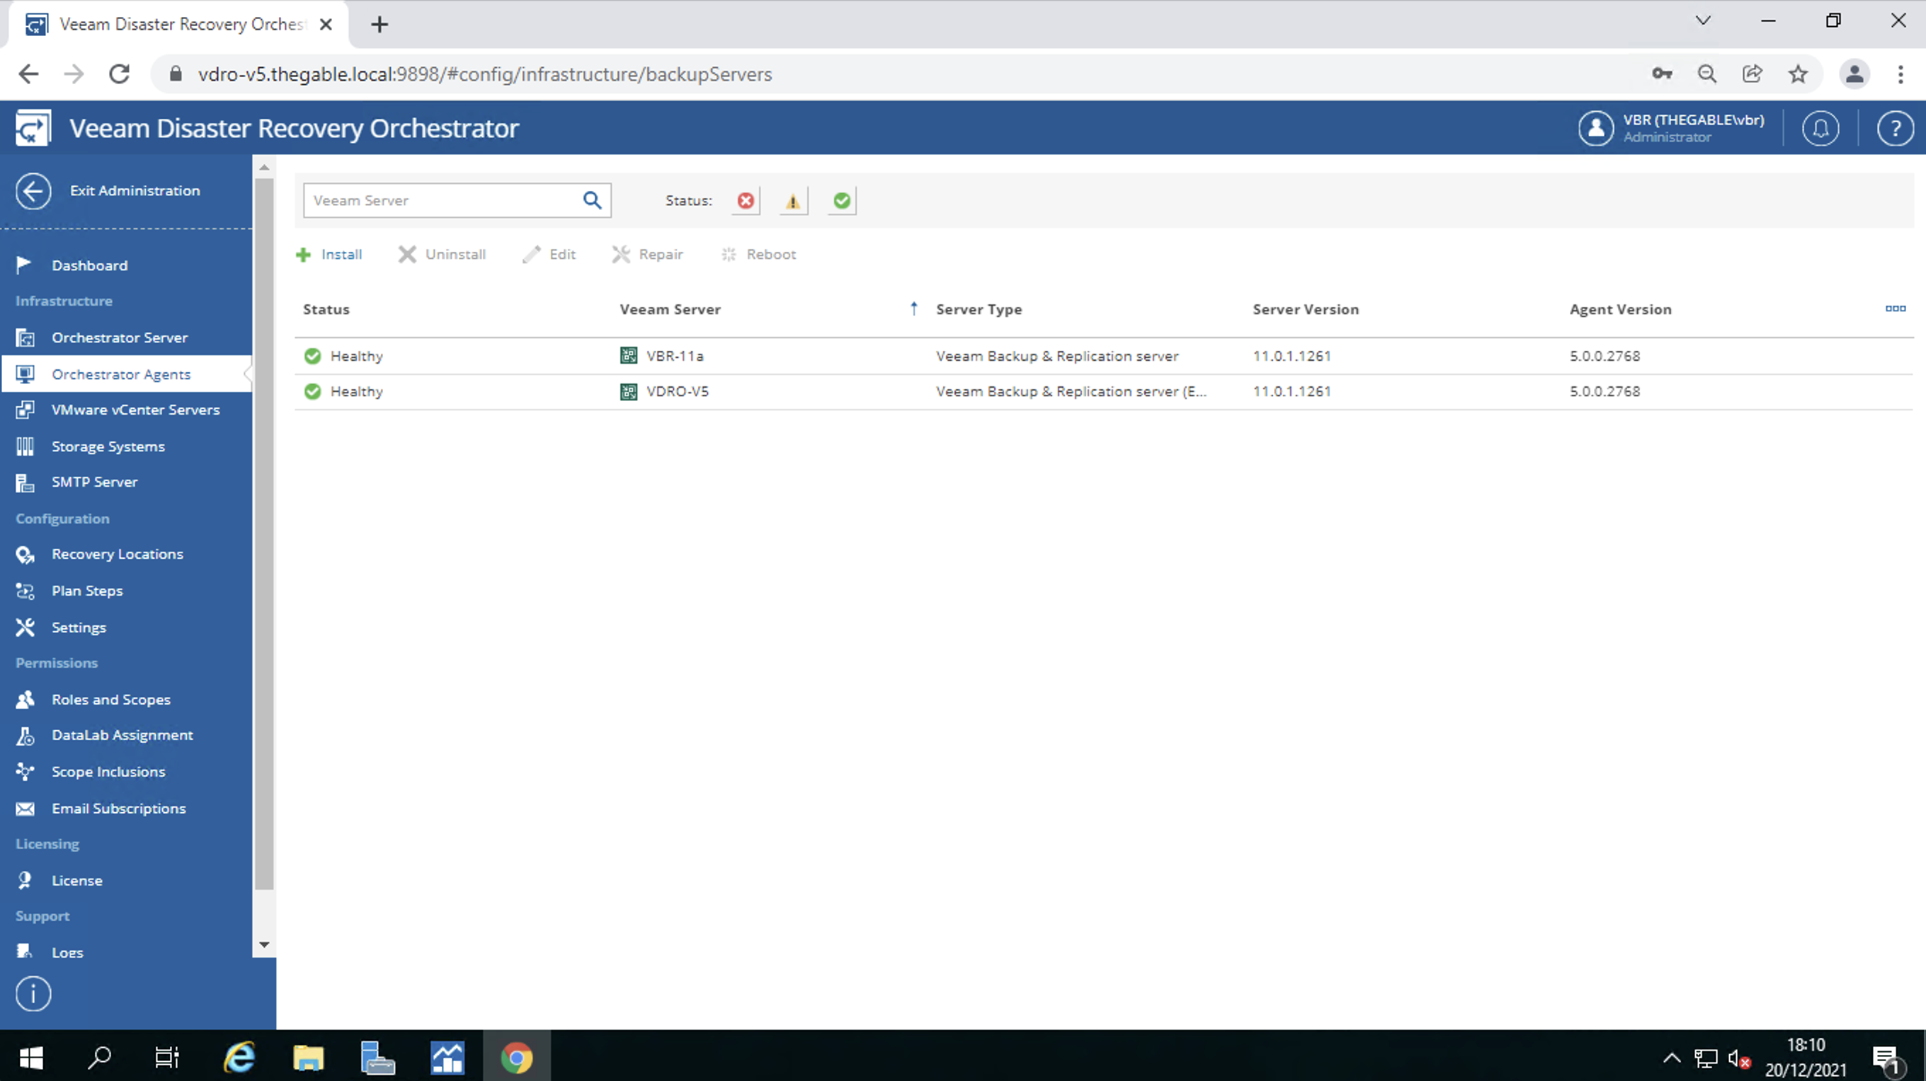Click the info icon at sidebar bottom
Viewport: 1926px width, 1081px height.
coord(33,995)
